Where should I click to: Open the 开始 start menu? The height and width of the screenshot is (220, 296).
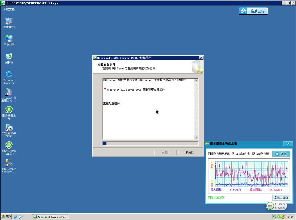tap(6, 217)
